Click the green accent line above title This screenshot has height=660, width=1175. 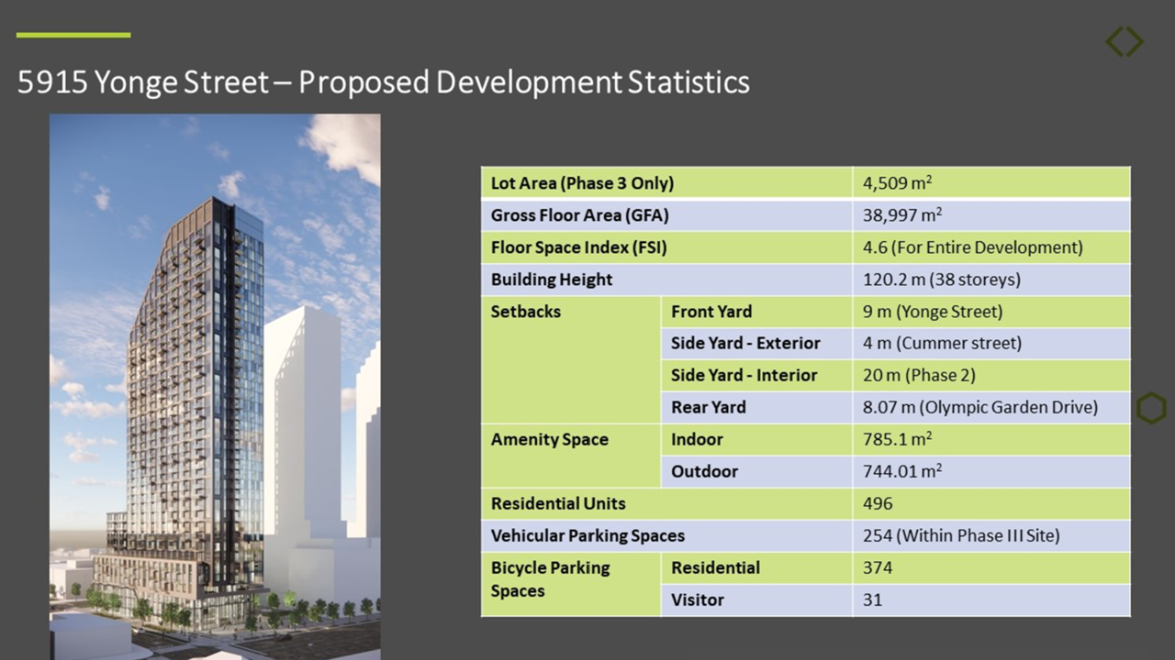pyautogui.click(x=73, y=35)
